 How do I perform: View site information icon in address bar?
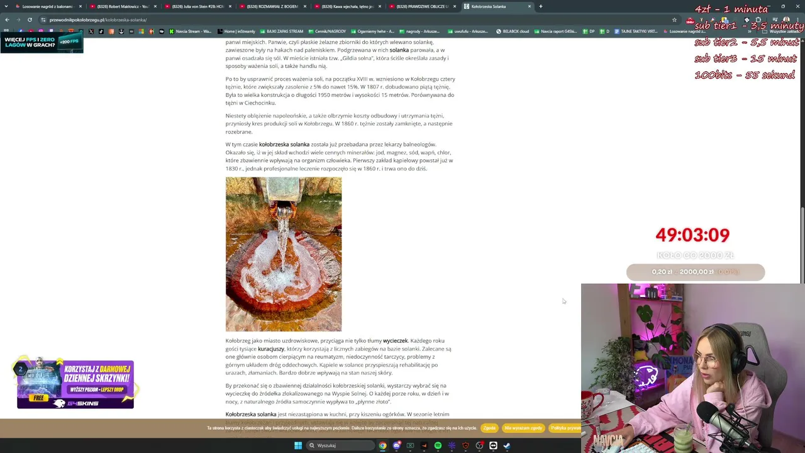tap(43, 20)
